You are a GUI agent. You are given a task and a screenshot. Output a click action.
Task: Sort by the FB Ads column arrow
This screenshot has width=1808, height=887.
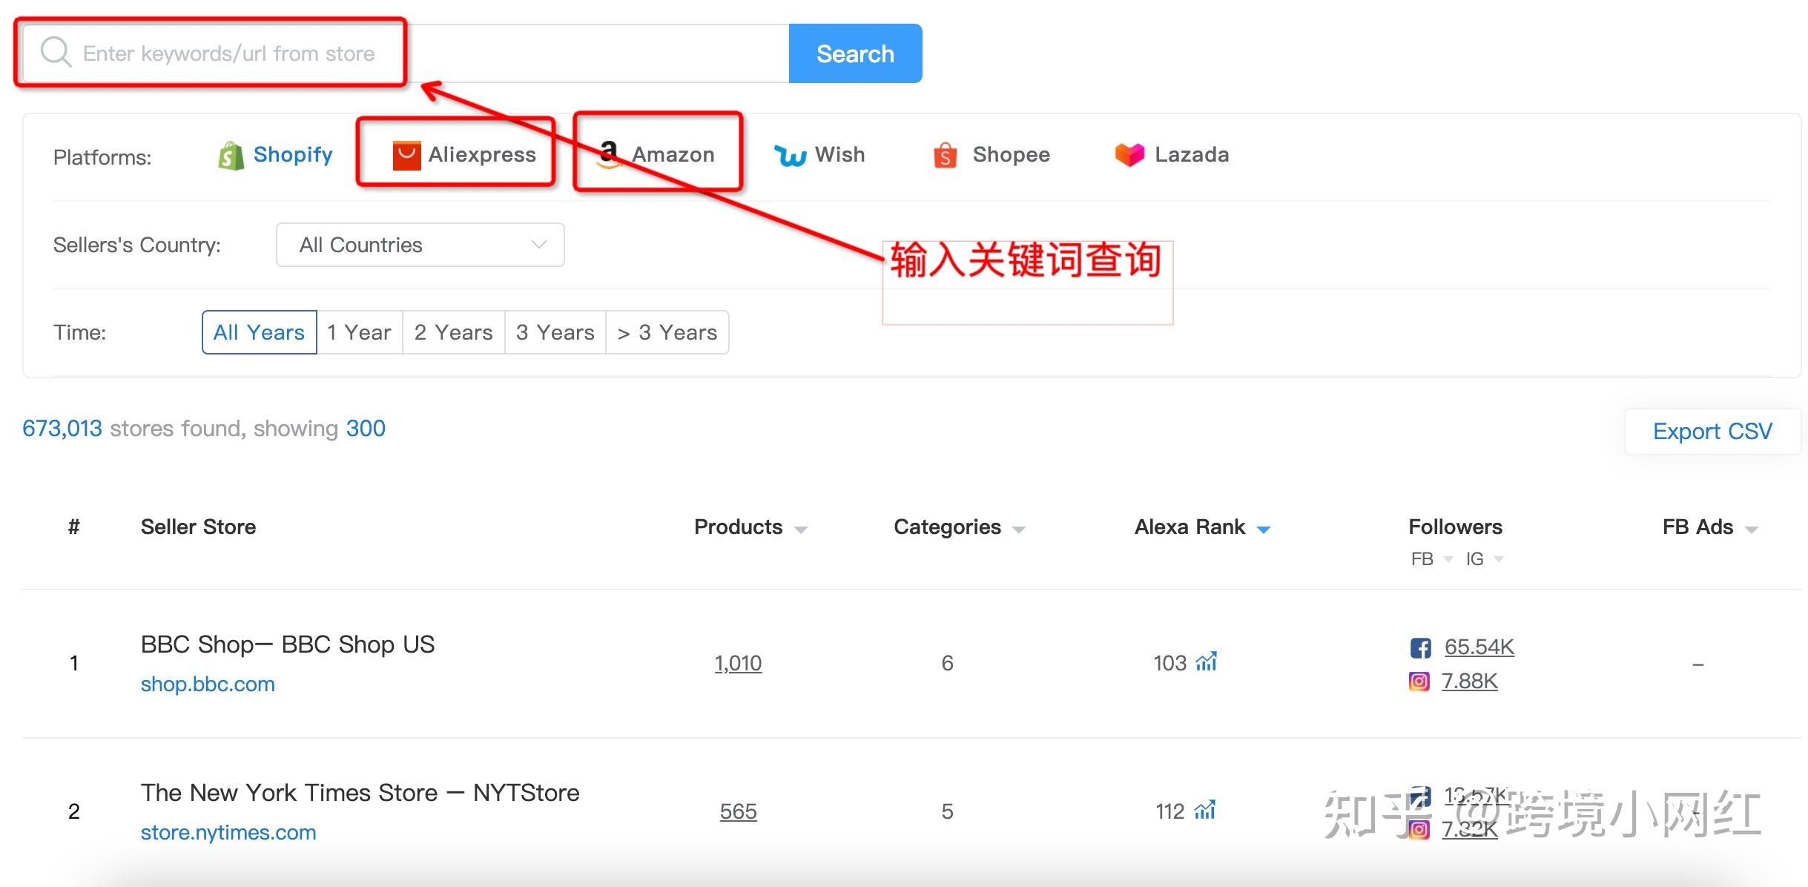click(x=1752, y=530)
